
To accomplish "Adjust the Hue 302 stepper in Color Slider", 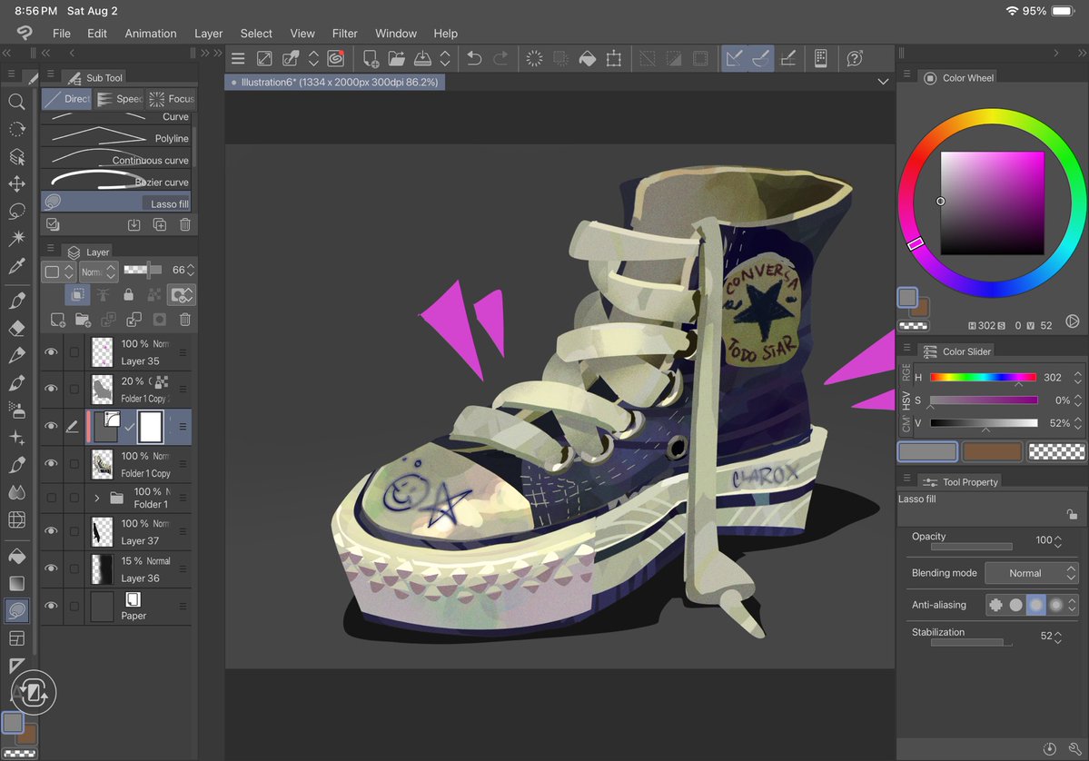I will point(1078,378).
